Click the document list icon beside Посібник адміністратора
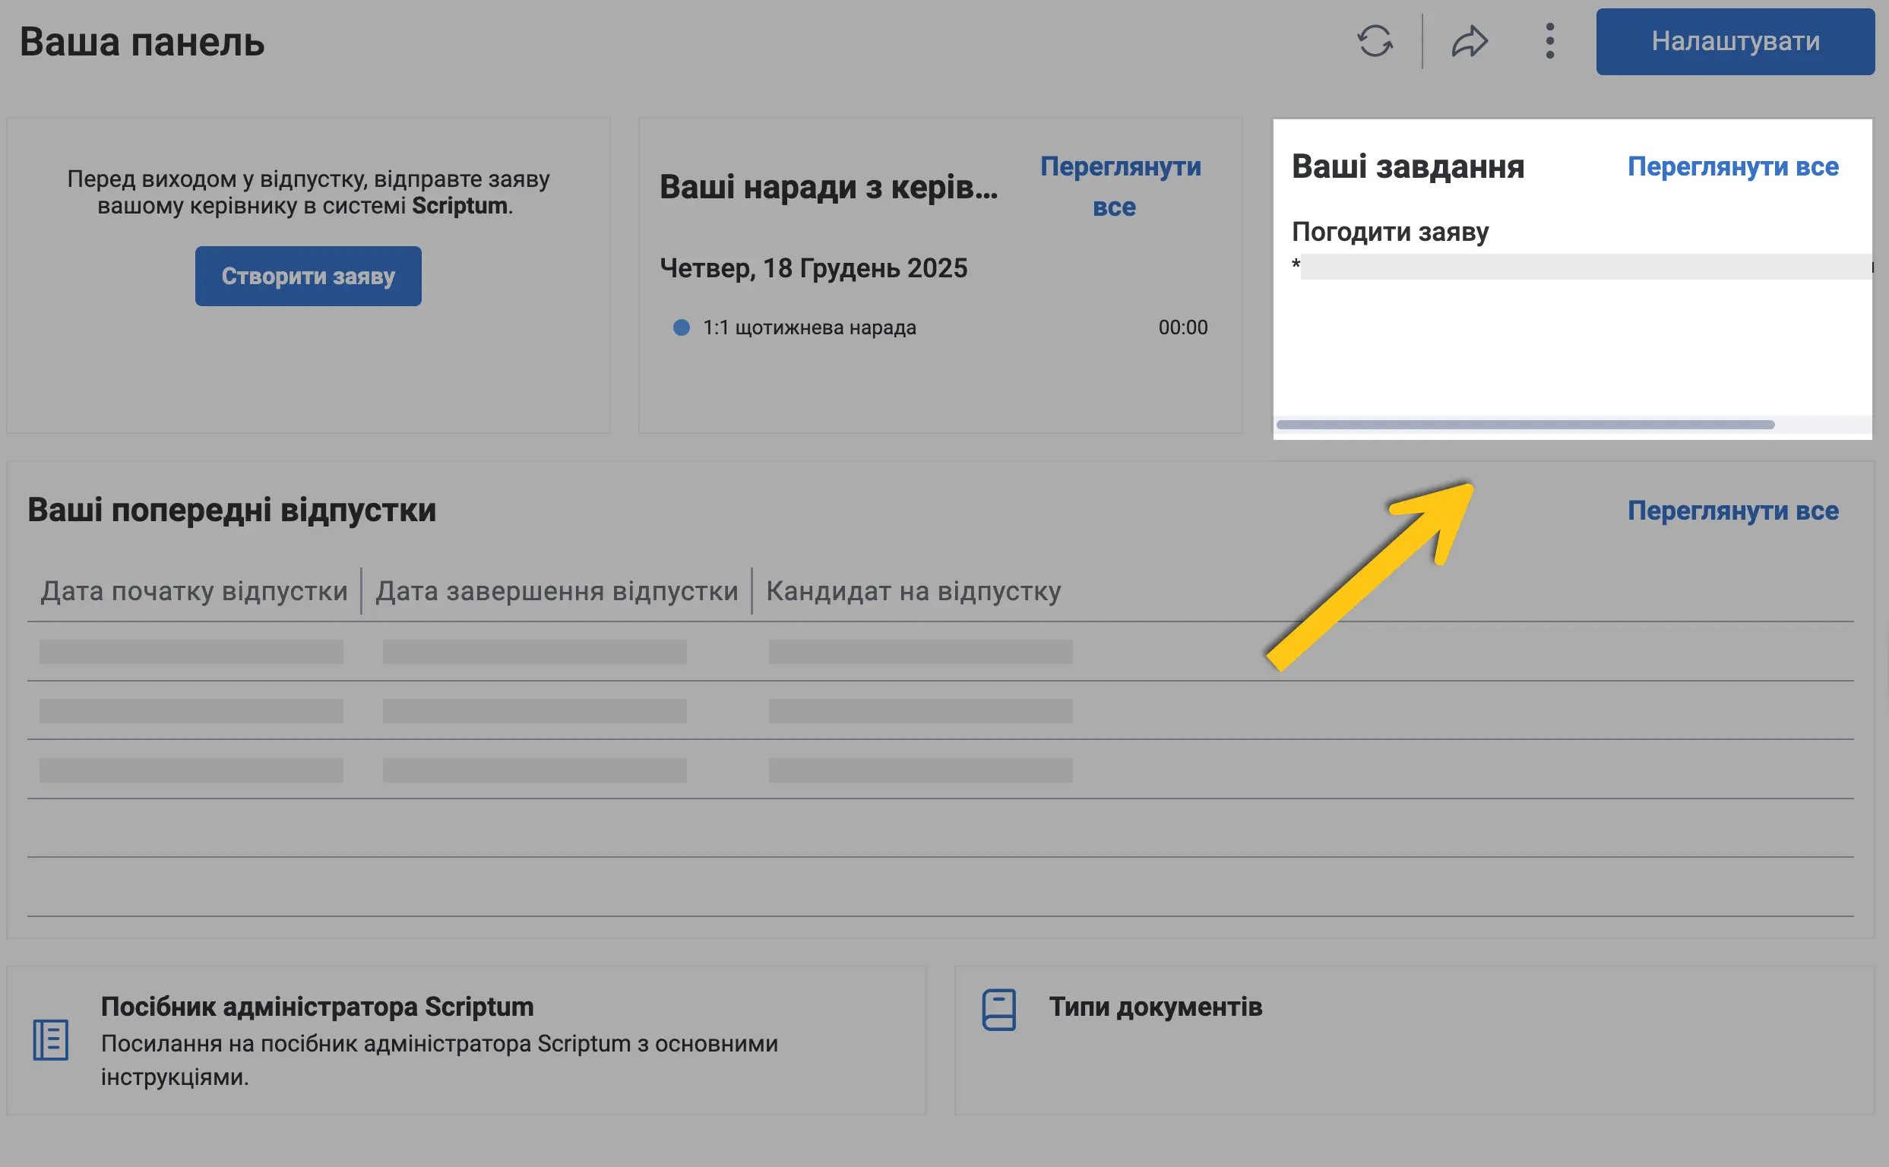Viewport: 1889px width, 1167px height. [51, 1039]
